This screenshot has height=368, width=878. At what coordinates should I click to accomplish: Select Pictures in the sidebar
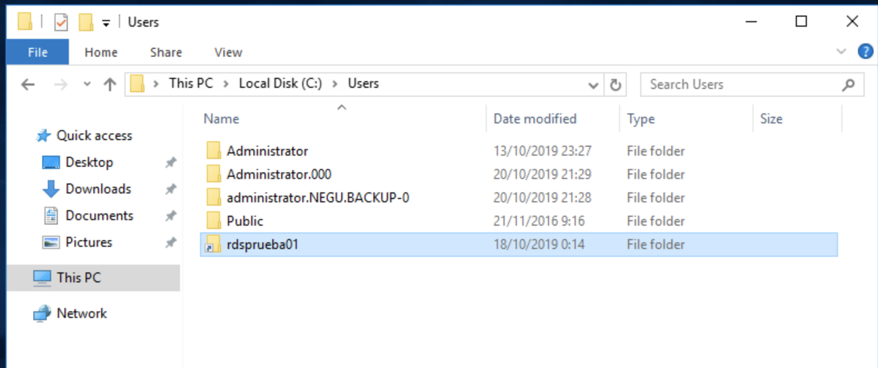point(91,242)
